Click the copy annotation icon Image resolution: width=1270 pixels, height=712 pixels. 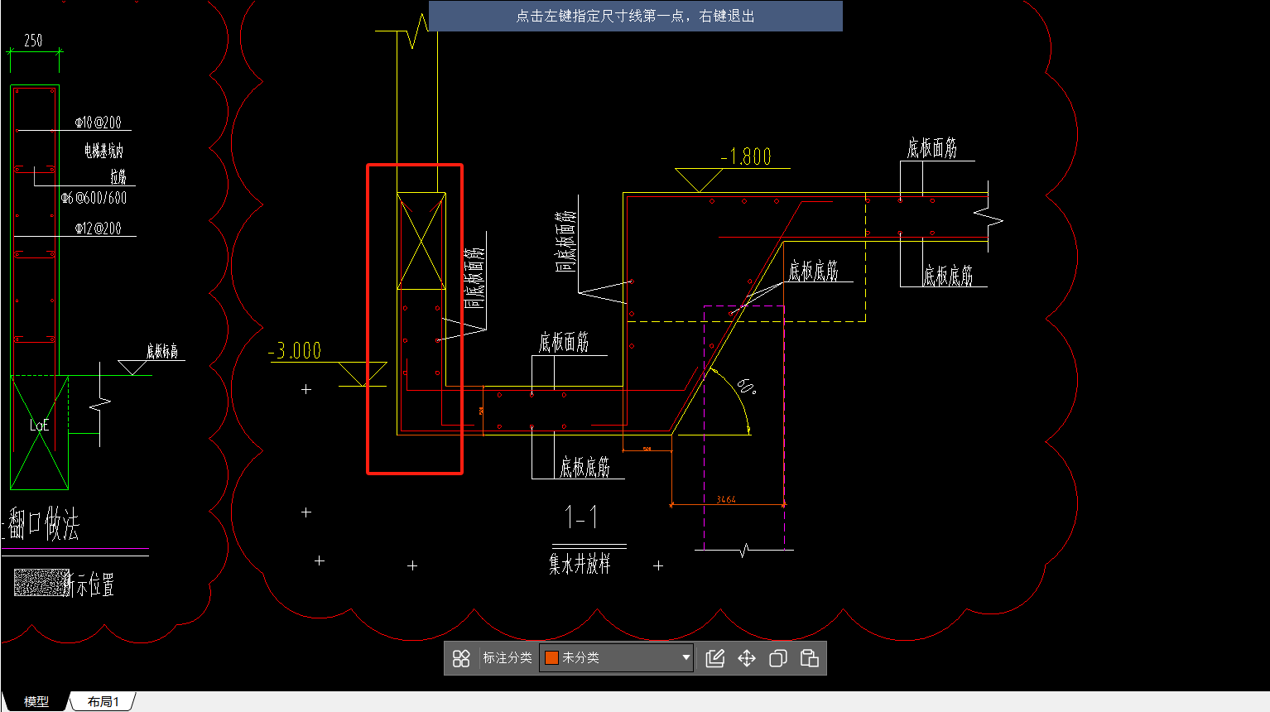(x=778, y=658)
